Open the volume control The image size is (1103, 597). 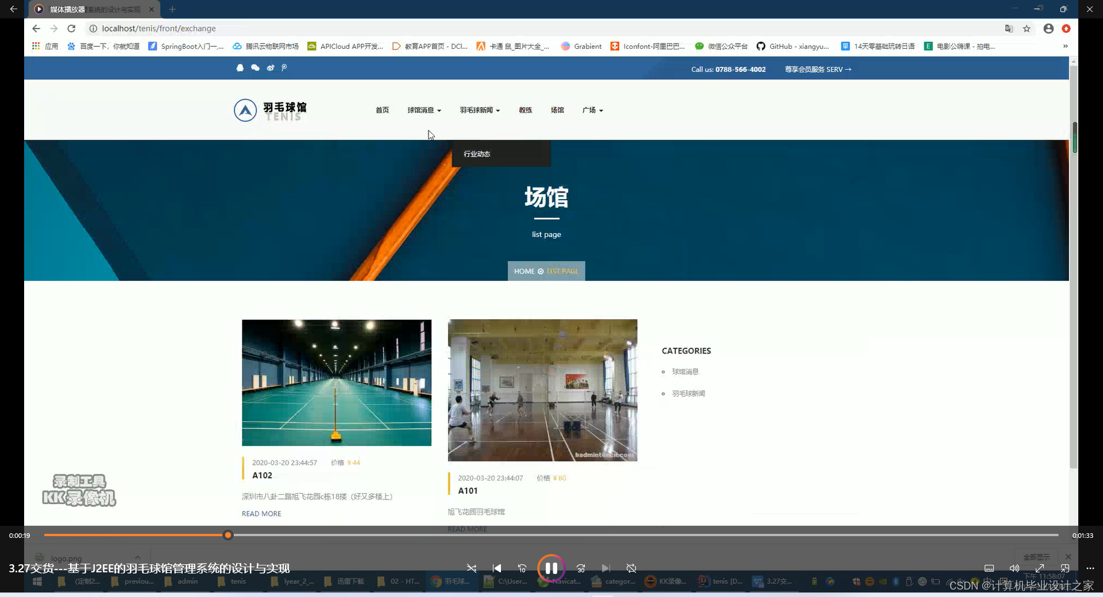point(1015,568)
